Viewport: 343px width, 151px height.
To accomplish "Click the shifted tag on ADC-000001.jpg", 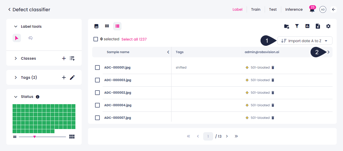I will click(x=181, y=68).
